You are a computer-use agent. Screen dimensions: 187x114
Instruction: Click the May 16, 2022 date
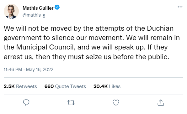pyautogui.click(x=40, y=70)
